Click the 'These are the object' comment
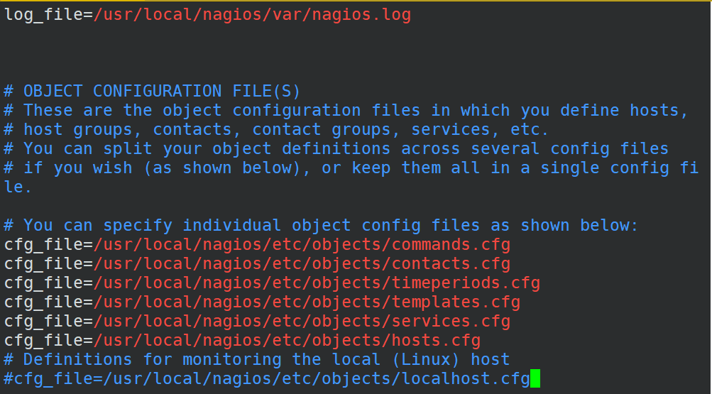This screenshot has height=394, width=712. (x=346, y=110)
